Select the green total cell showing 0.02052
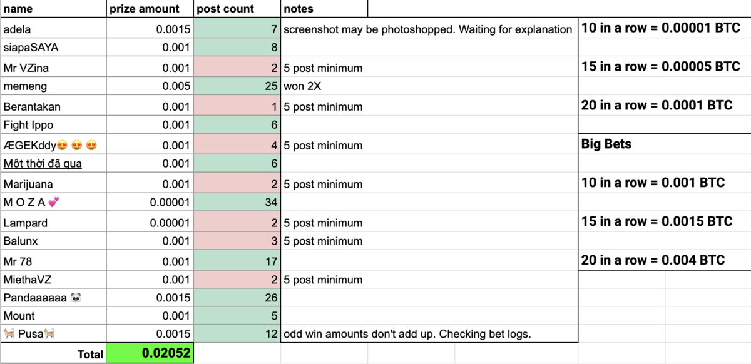This screenshot has height=364, width=751. [150, 353]
